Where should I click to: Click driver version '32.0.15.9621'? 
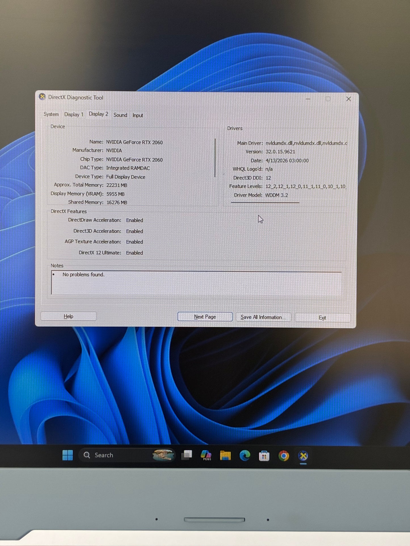point(280,152)
